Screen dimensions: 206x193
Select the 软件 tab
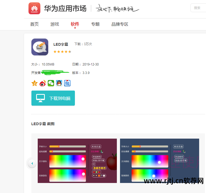[75, 24]
